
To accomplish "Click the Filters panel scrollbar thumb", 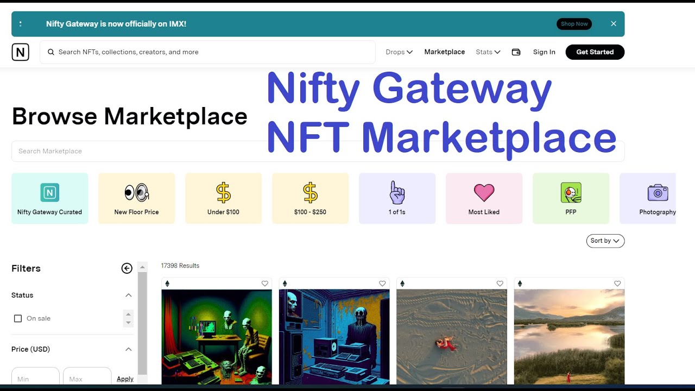I will [142, 324].
